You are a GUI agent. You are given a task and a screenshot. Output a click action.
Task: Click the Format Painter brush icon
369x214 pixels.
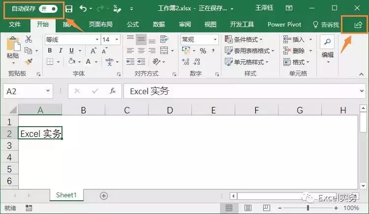(29, 62)
